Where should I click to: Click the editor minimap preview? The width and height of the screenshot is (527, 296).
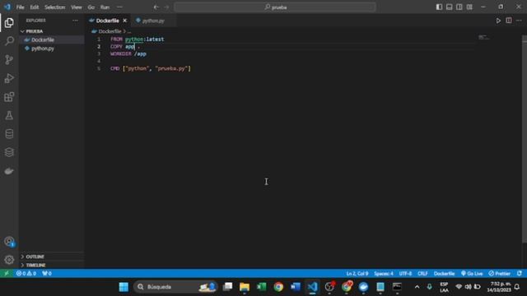[483, 37]
